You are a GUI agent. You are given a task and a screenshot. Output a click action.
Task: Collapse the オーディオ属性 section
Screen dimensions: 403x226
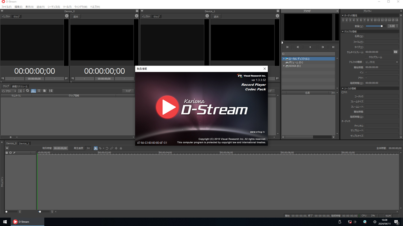[x=343, y=15]
